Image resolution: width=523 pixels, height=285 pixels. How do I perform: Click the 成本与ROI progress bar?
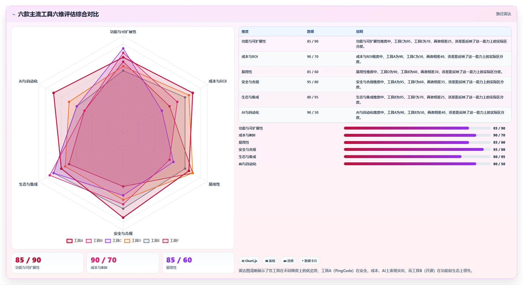click(x=417, y=135)
